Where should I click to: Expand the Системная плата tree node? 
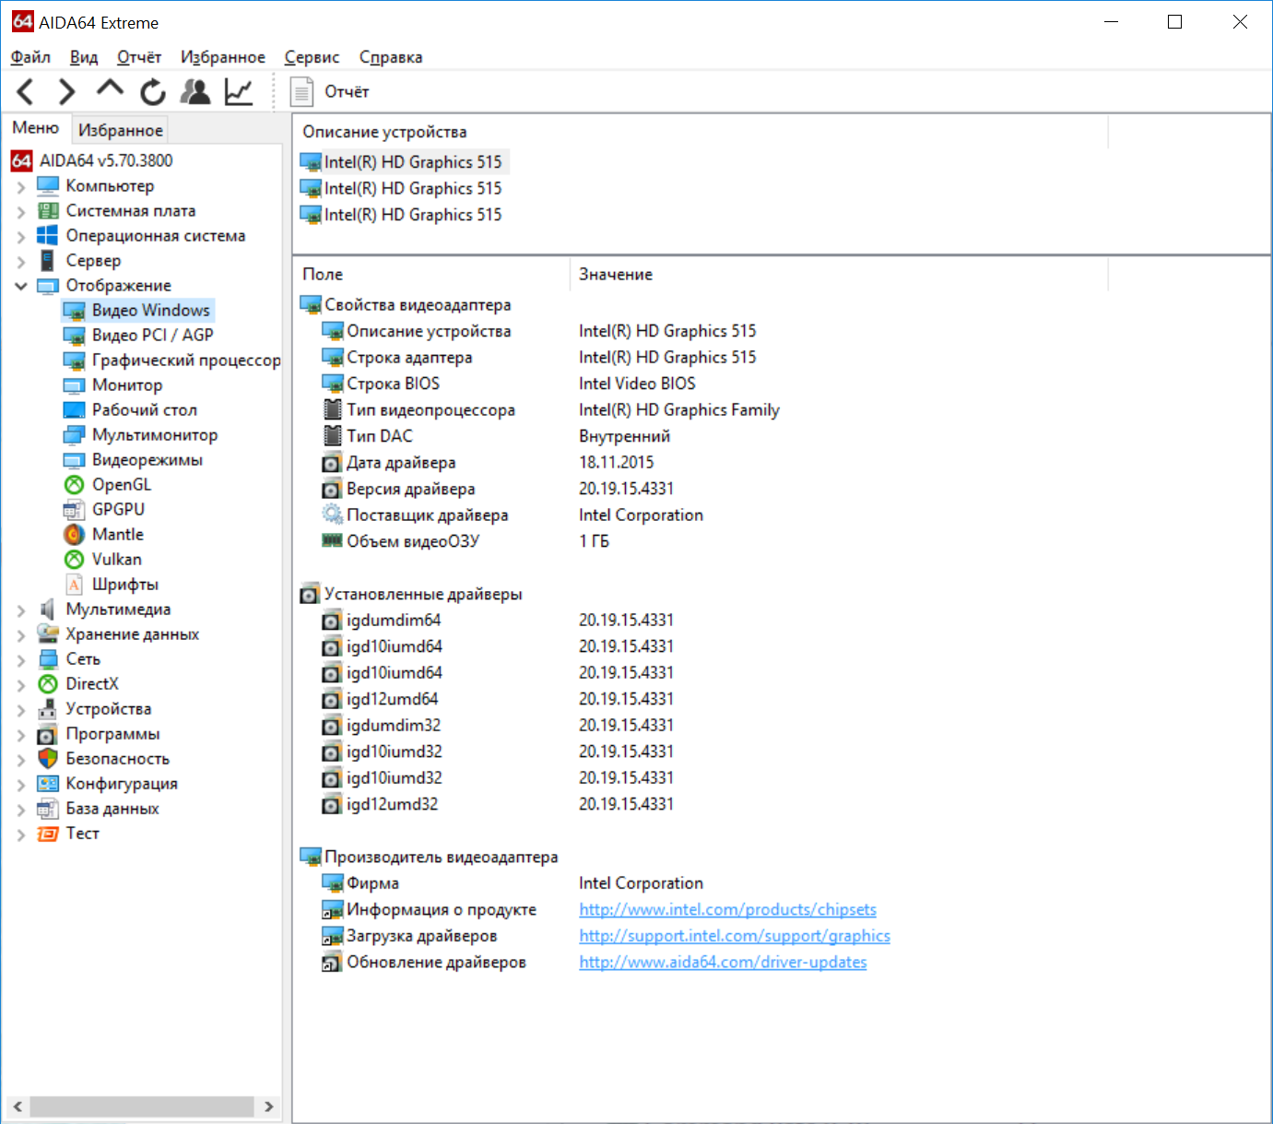(x=21, y=212)
